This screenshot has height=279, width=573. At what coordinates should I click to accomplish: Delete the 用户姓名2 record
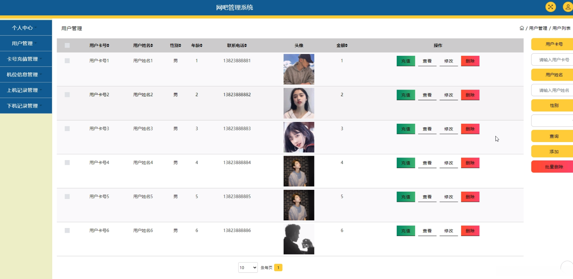(x=470, y=95)
